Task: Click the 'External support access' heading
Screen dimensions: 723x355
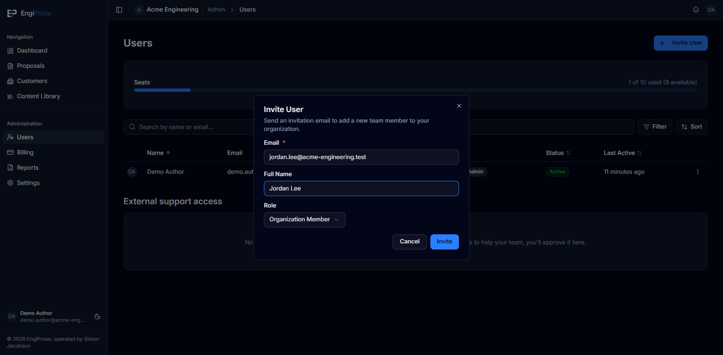Action: (173, 201)
